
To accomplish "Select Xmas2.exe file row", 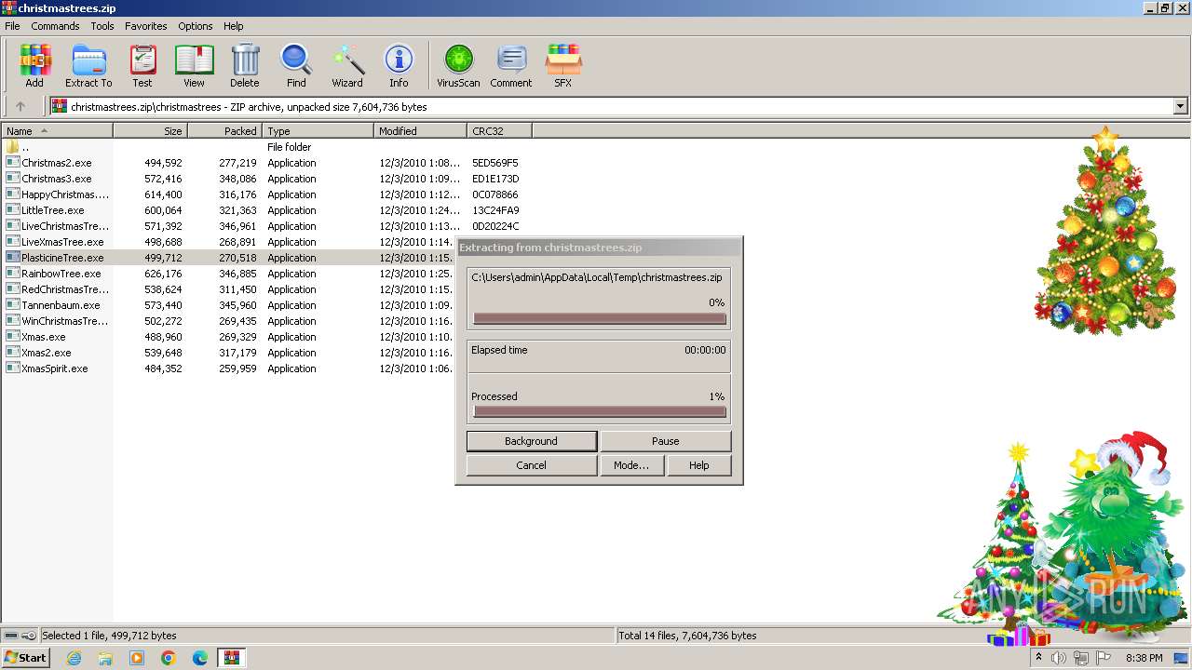I will pos(229,353).
